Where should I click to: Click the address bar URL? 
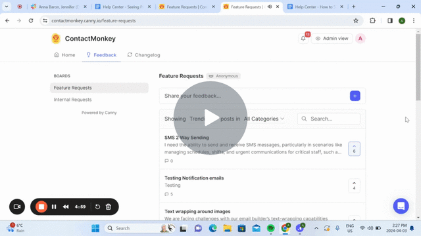[93, 20]
